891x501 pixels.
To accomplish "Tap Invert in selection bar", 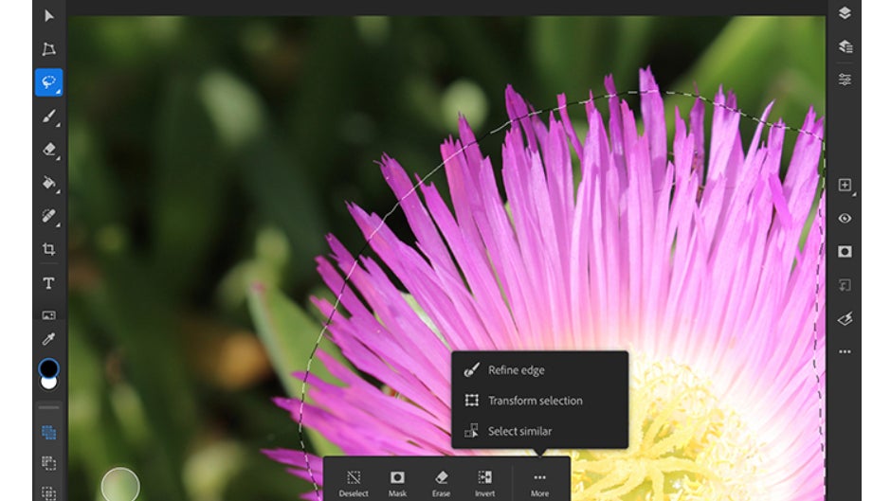I will (x=484, y=483).
